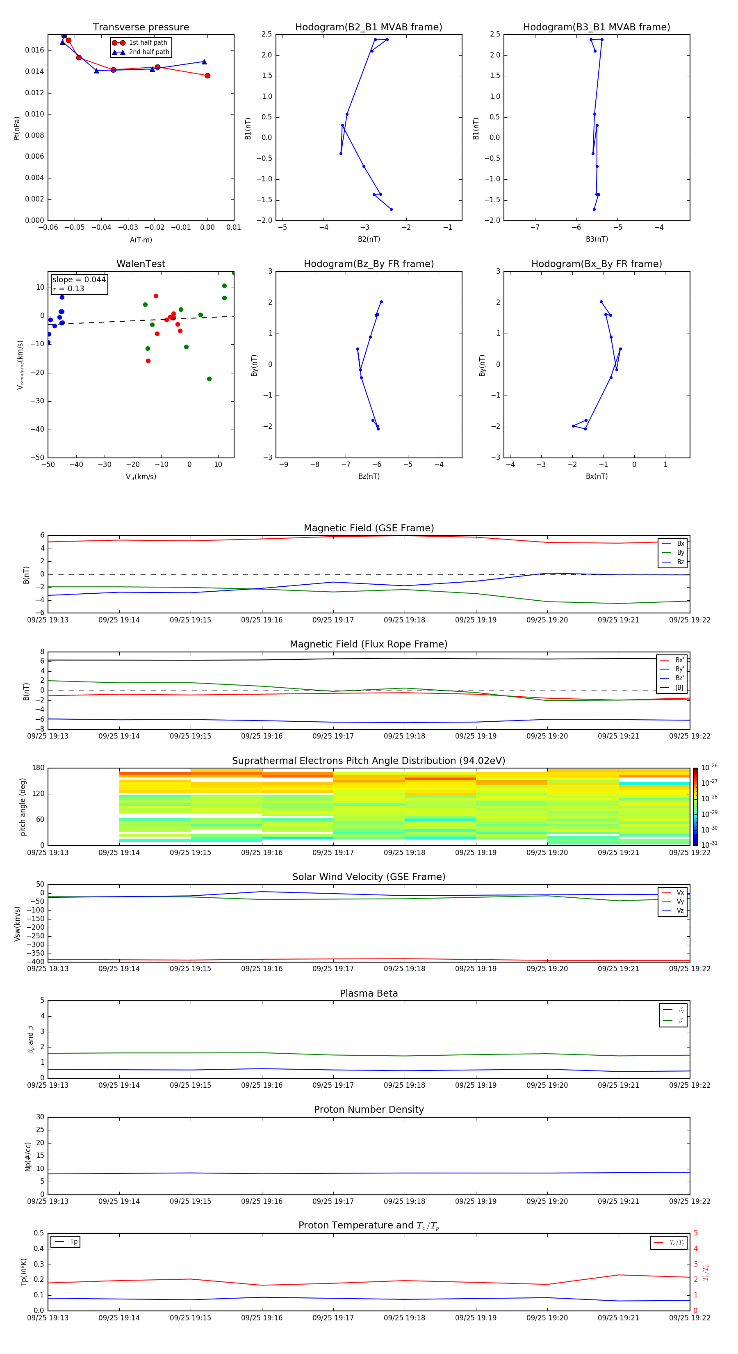Click the "Tp(10^6K)" y-axis label

[23, 1272]
